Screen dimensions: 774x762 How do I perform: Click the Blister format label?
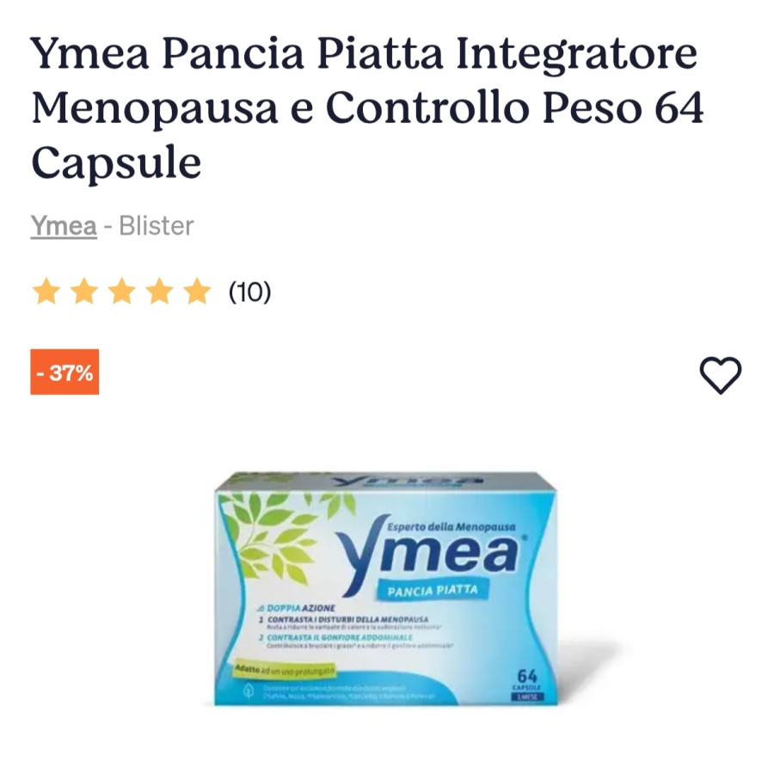tap(157, 226)
